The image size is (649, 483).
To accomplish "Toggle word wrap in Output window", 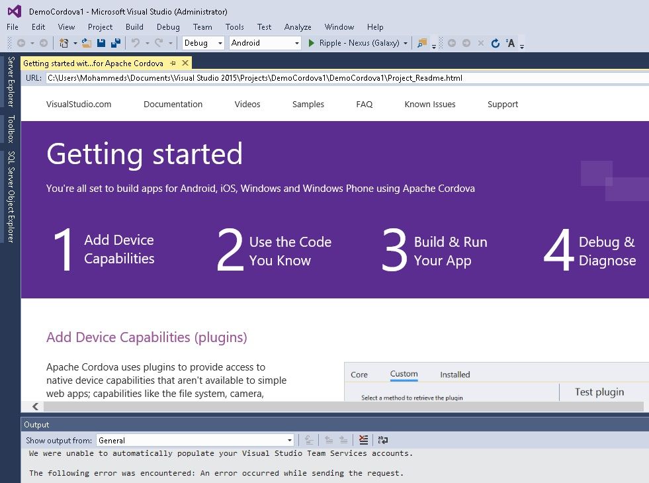I will (382, 440).
